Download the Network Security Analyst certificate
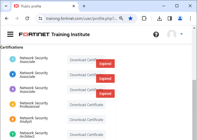The image size is (197, 140). tap(86, 120)
